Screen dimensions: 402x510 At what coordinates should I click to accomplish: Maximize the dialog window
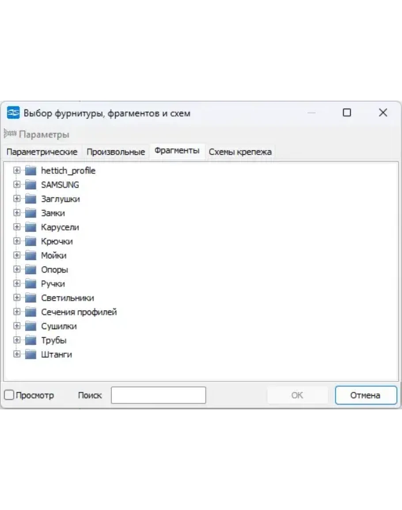347,113
